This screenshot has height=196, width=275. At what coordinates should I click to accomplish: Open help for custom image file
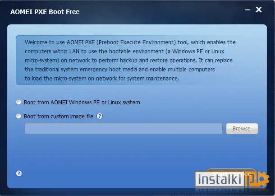tap(100, 116)
